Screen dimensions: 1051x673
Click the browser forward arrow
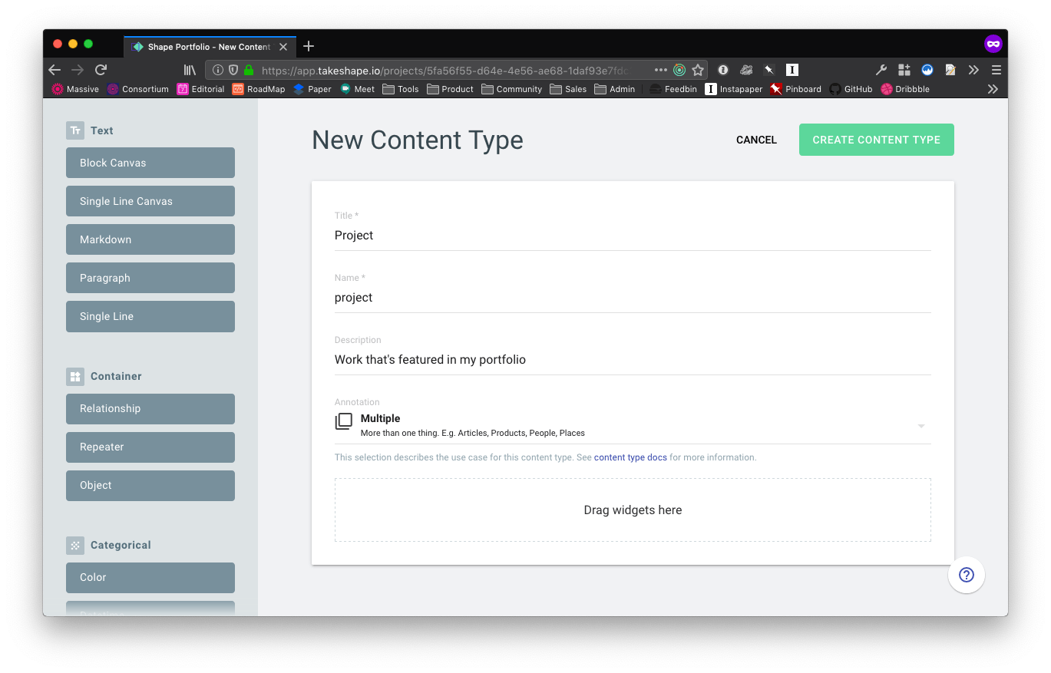click(78, 70)
